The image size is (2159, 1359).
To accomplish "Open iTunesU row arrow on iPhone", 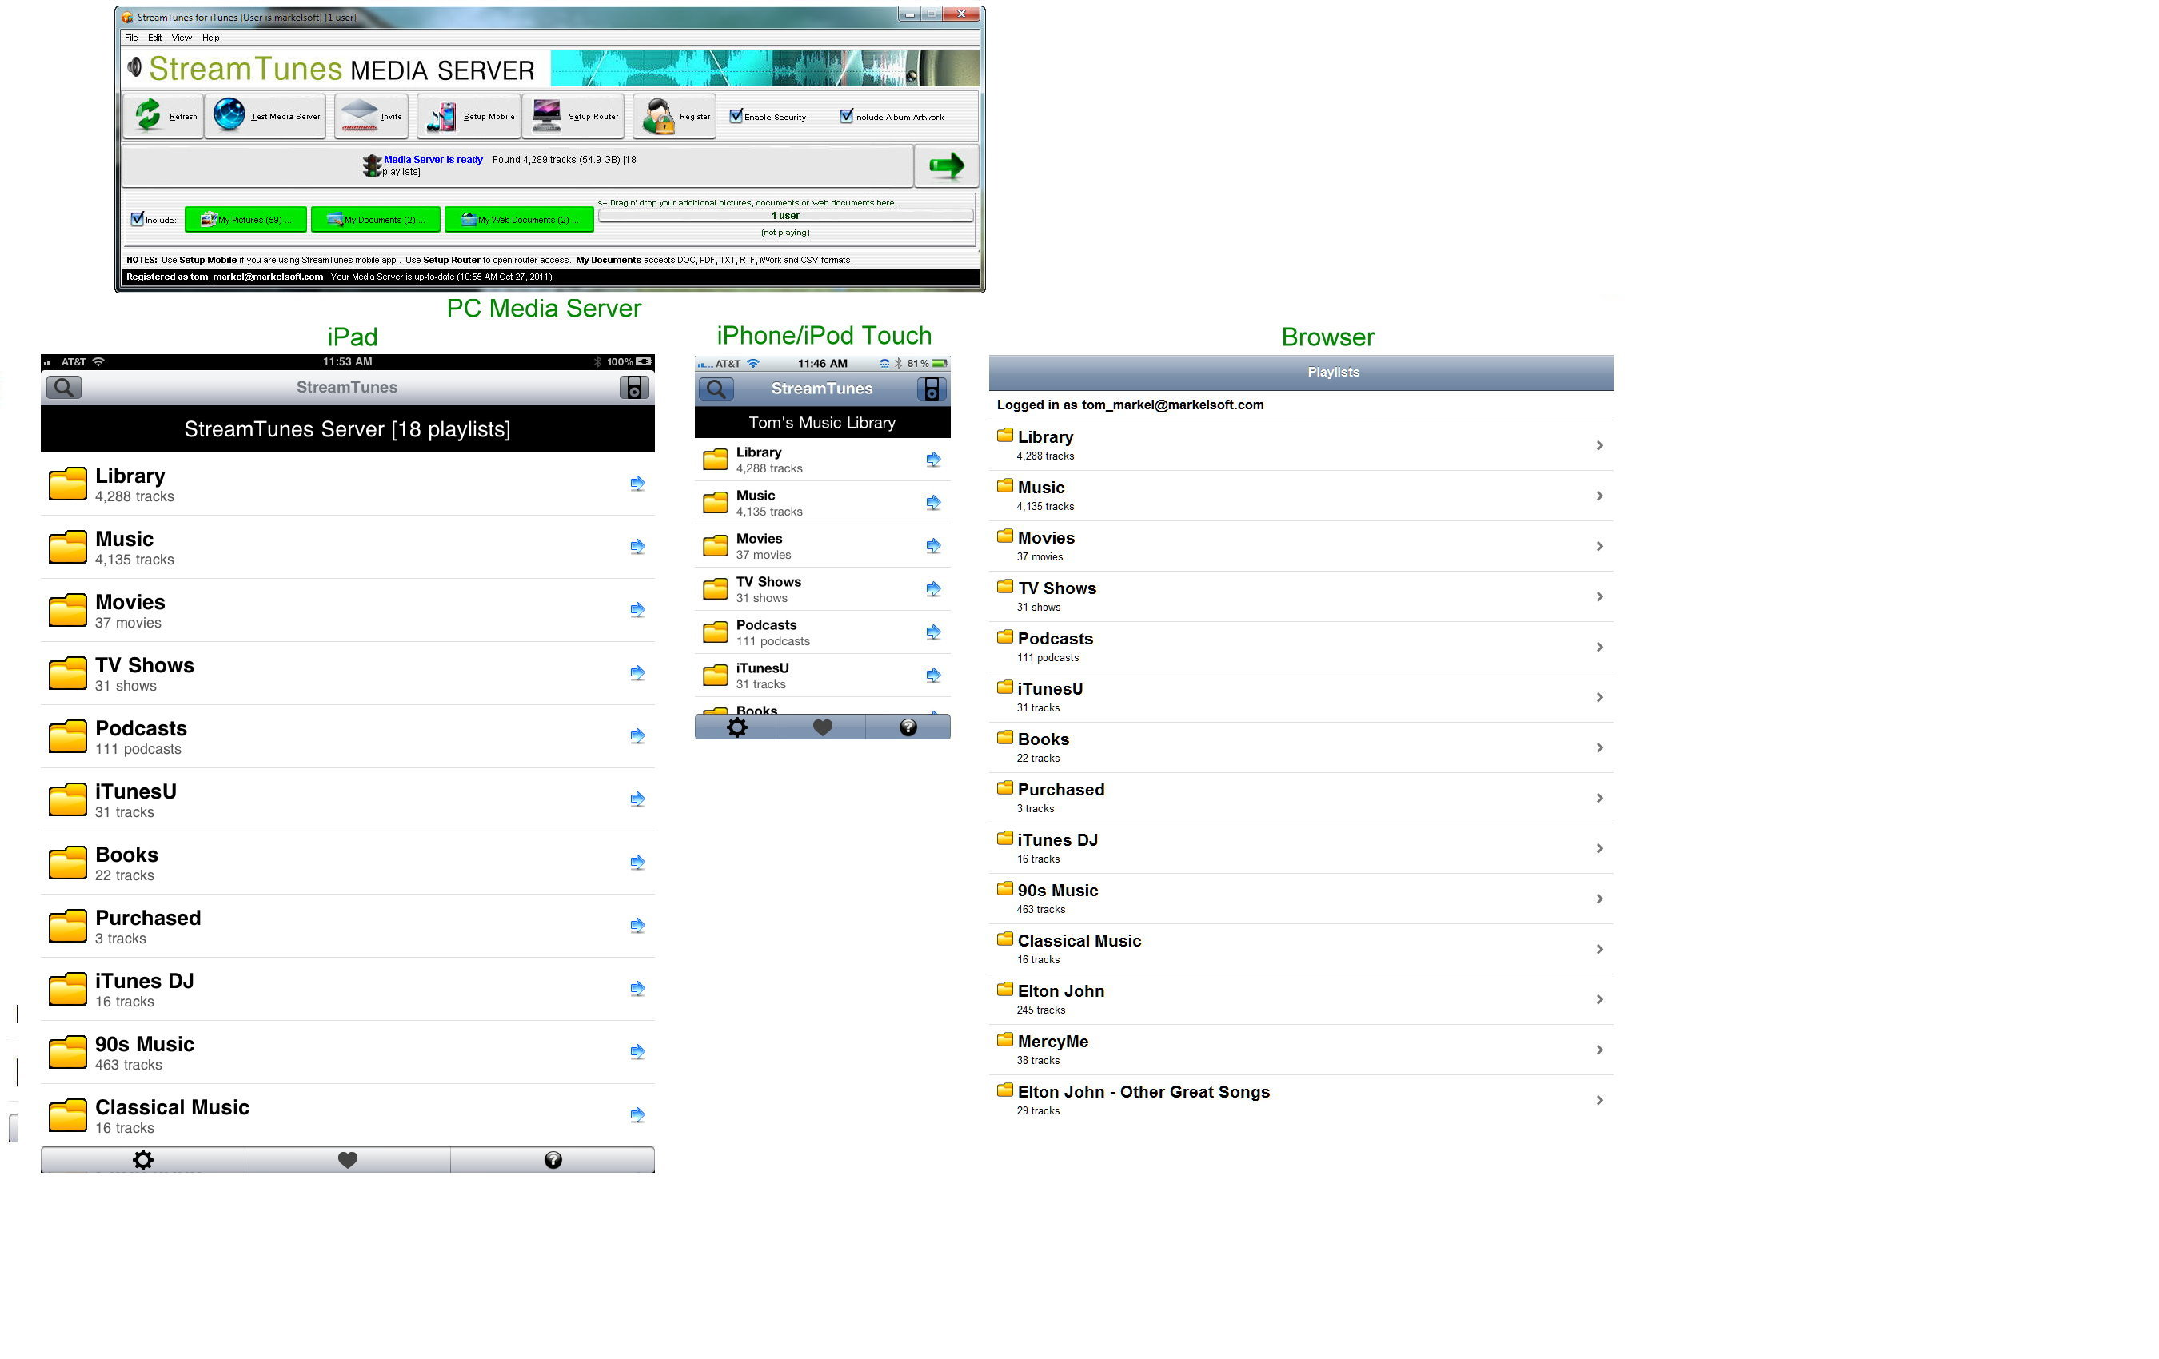I will pyautogui.click(x=932, y=676).
